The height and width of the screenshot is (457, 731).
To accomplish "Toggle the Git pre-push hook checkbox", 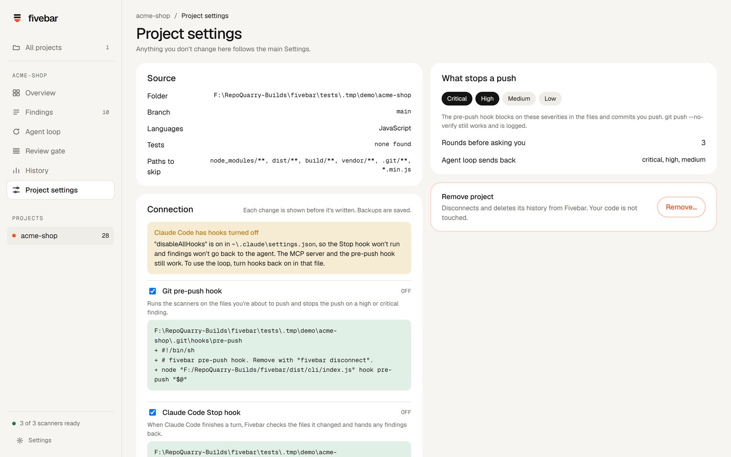I will click(x=153, y=291).
